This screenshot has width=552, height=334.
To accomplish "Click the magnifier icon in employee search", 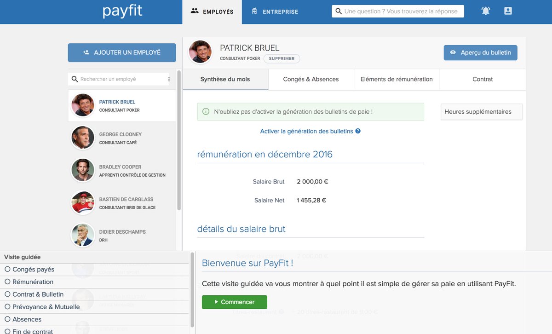I will [75, 79].
